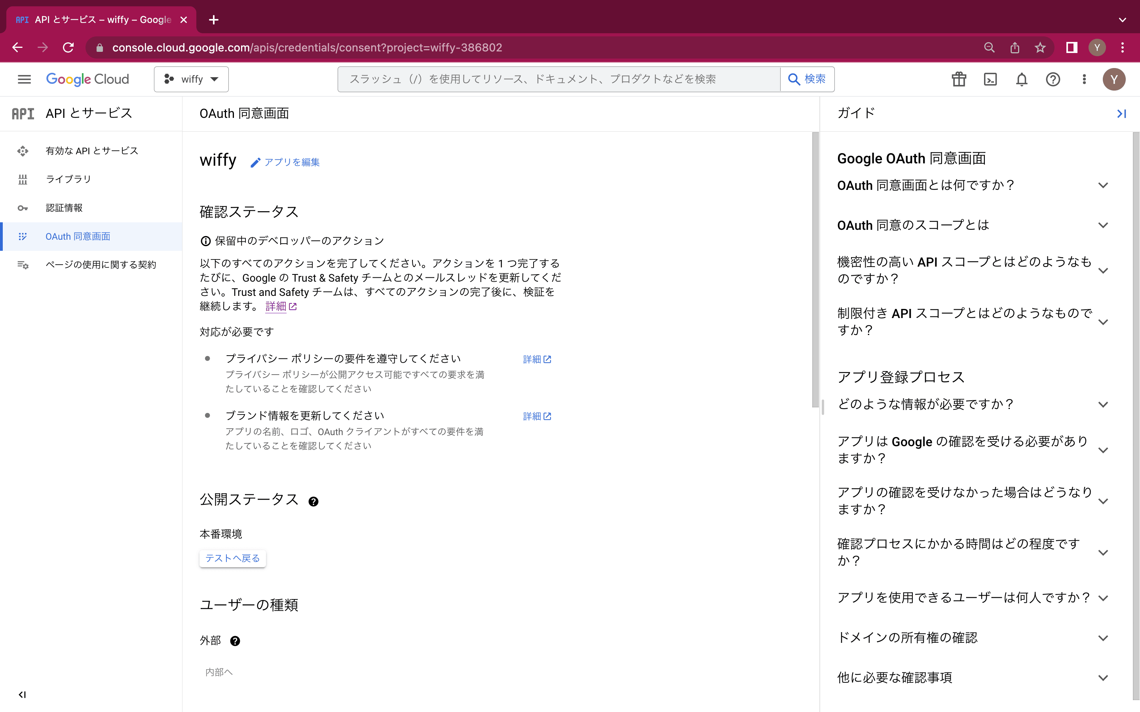
Task: Reload the page with browser refresh icon
Action: [x=68, y=47]
